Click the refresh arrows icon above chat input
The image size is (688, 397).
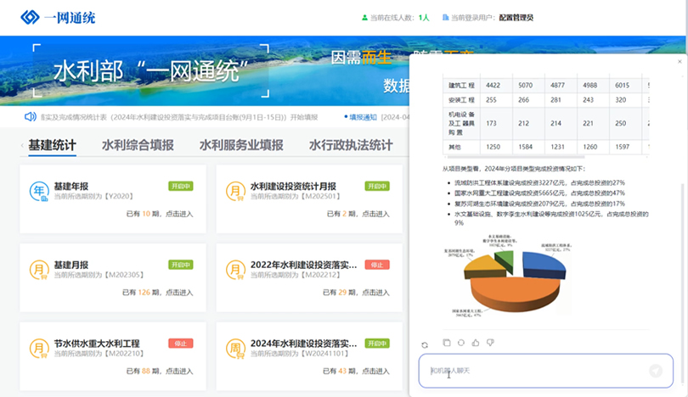(x=425, y=344)
